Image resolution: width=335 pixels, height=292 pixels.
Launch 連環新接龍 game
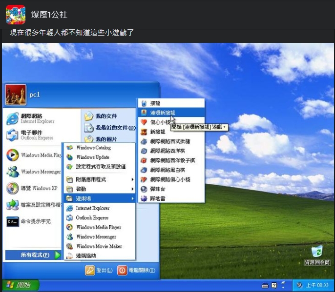(171, 113)
